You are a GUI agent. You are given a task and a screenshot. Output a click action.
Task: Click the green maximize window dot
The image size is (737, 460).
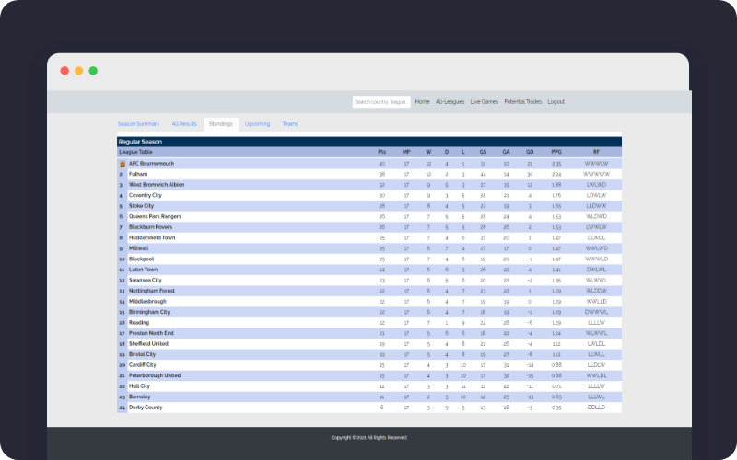click(93, 71)
